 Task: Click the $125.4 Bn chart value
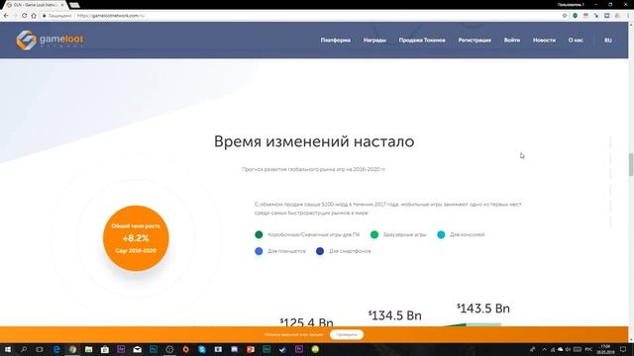(306, 322)
